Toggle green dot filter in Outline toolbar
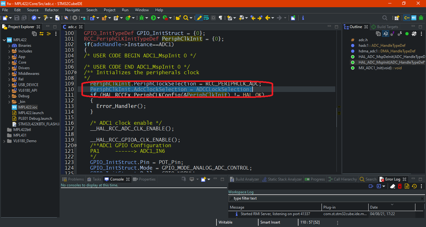The height and width of the screenshot is (227, 426). click(x=407, y=34)
